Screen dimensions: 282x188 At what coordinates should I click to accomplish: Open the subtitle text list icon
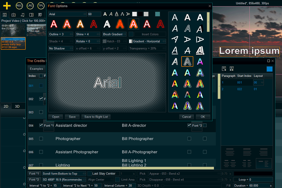(x=40, y=15)
